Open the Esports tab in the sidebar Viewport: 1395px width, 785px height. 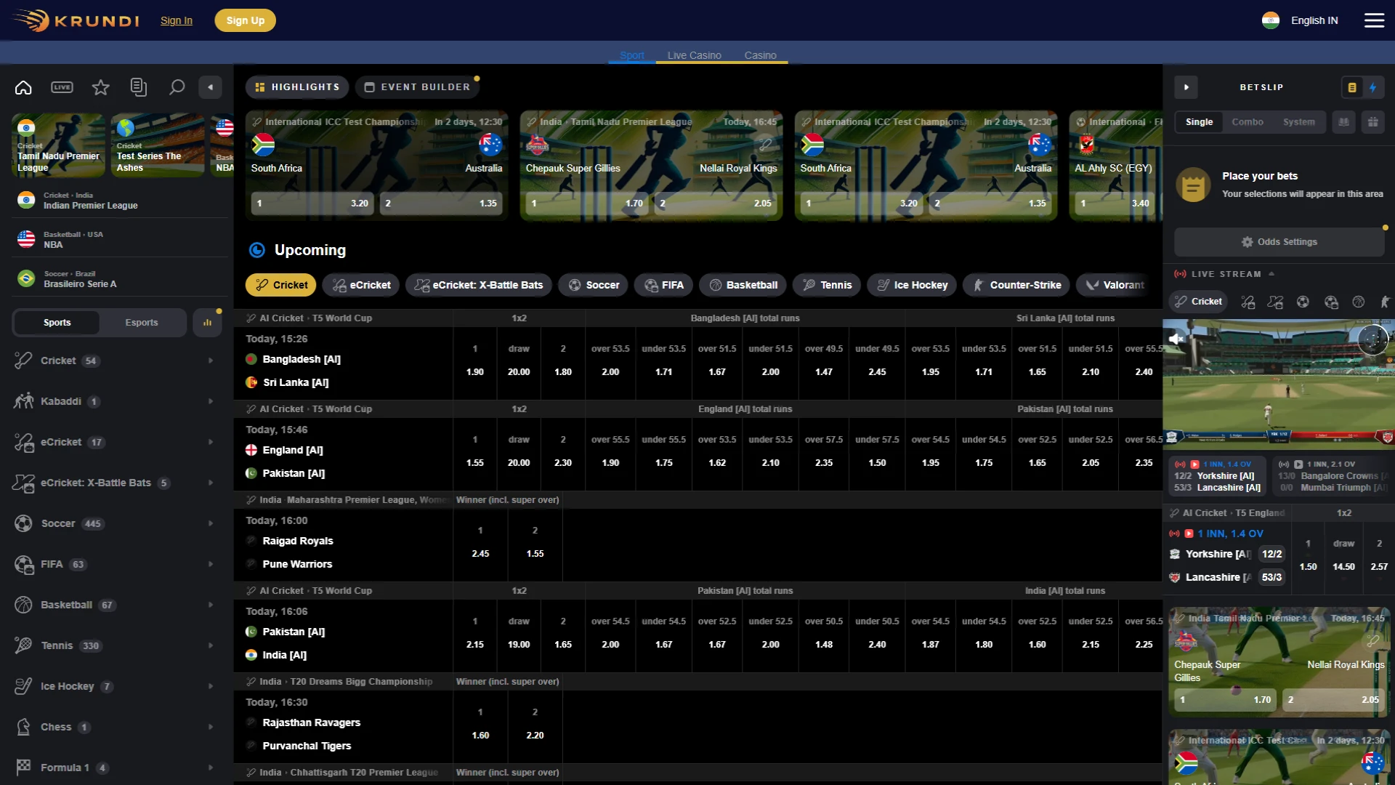[142, 322]
